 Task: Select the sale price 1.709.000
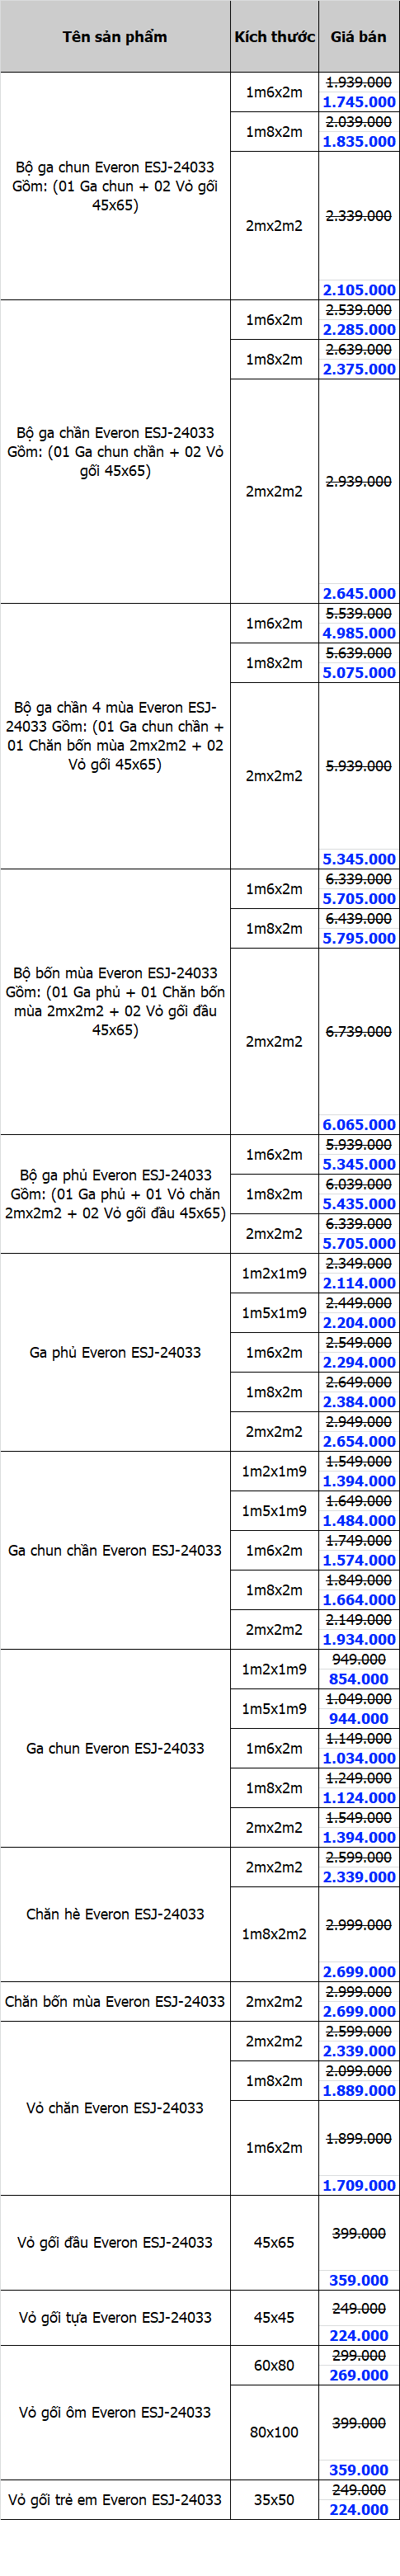coord(359,2185)
